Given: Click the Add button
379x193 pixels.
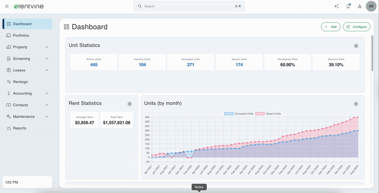Looking at the screenshot, I should pyautogui.click(x=330, y=27).
